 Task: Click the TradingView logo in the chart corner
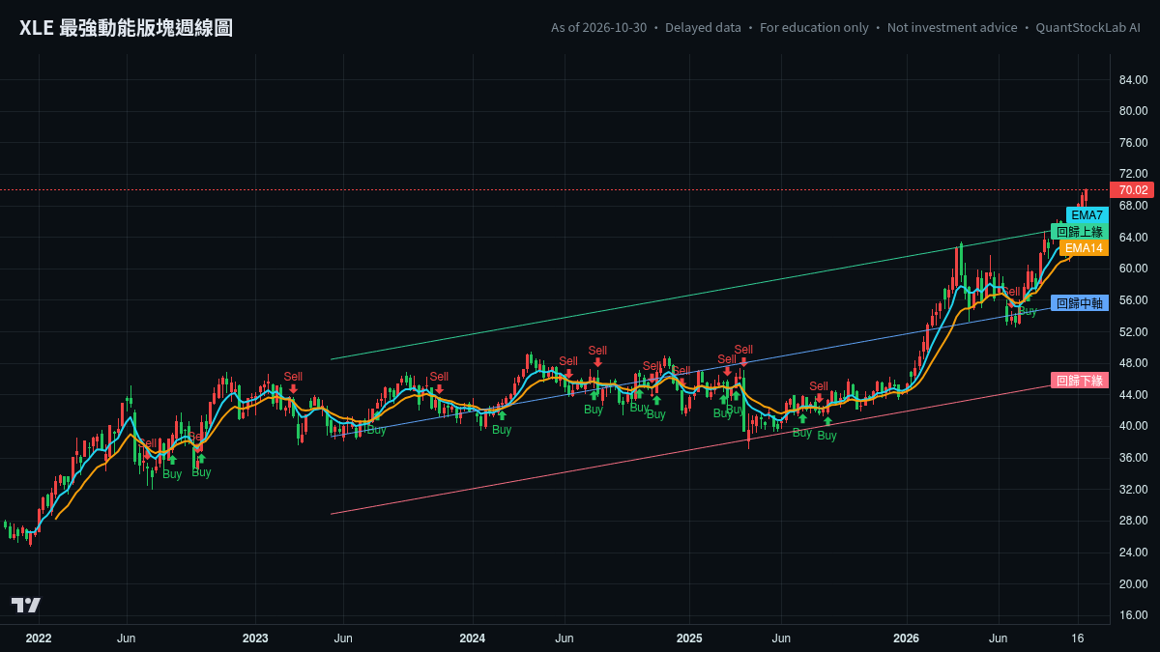[26, 606]
